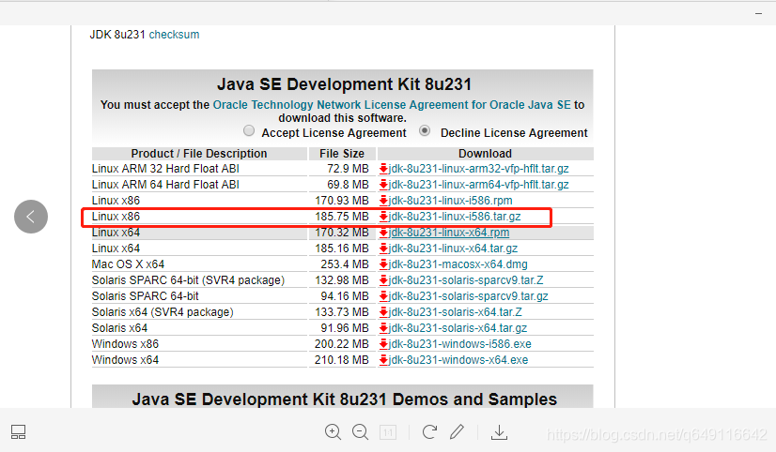Image resolution: width=776 pixels, height=452 pixels.
Task: Go to the previous image arrow
Action: coord(31,217)
